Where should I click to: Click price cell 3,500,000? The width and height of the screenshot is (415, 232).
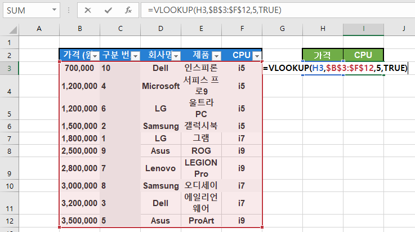tap(79, 221)
